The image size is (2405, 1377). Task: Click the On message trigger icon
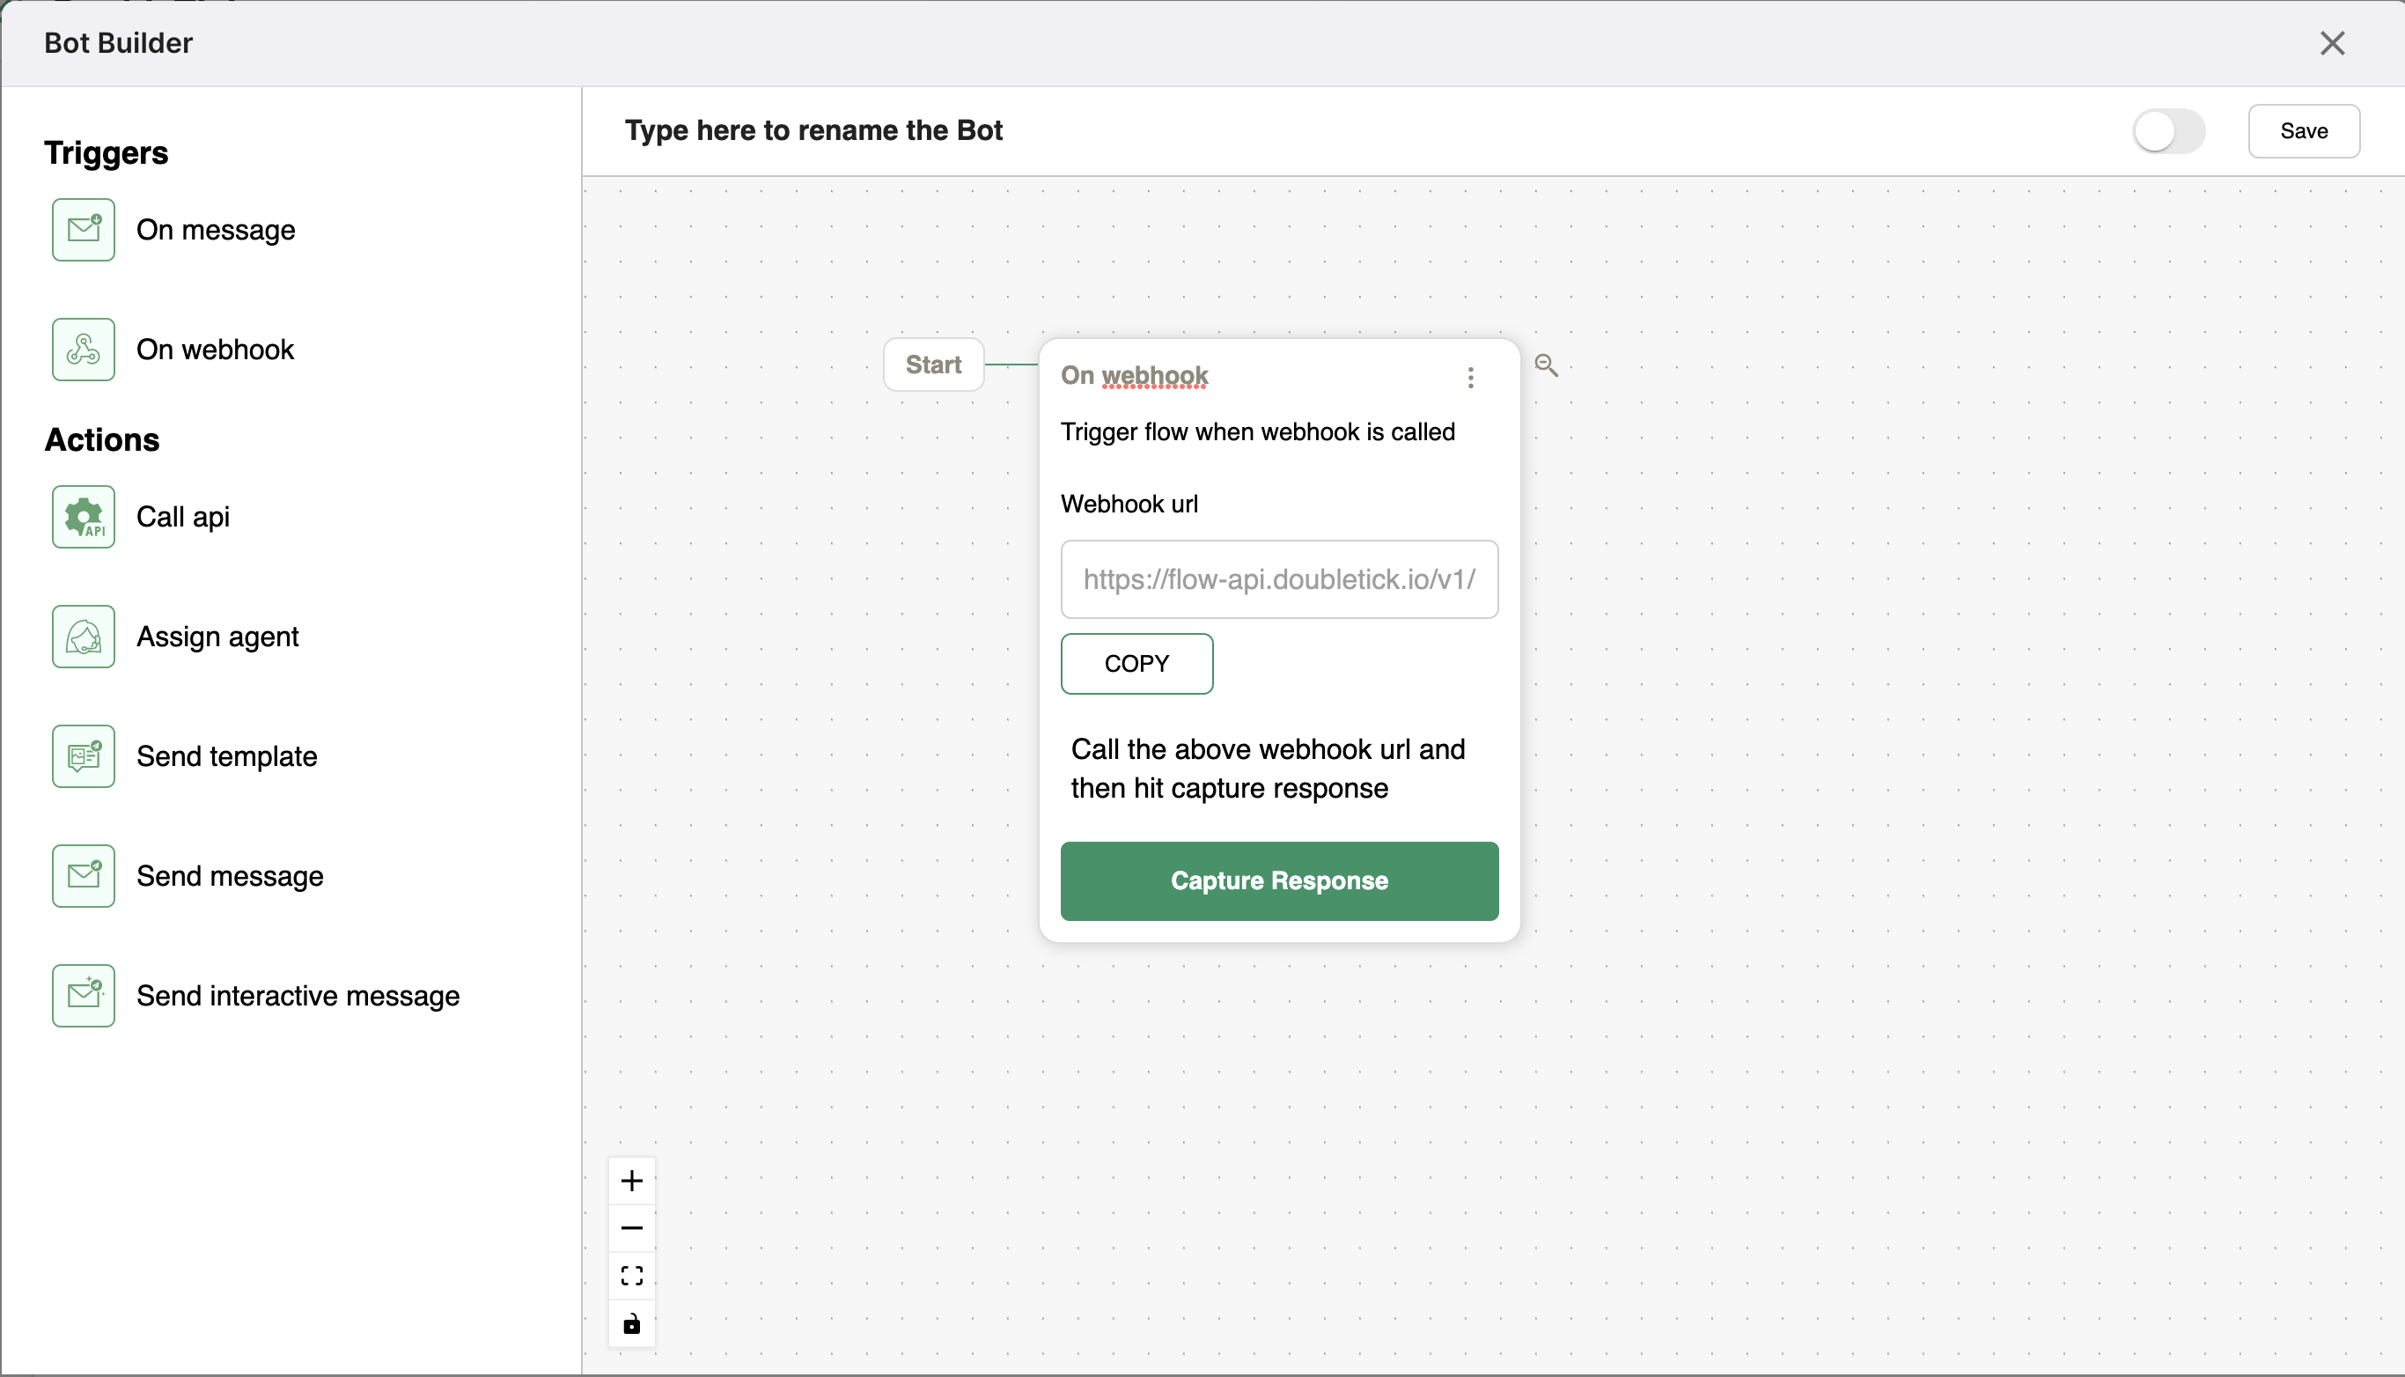(x=85, y=230)
